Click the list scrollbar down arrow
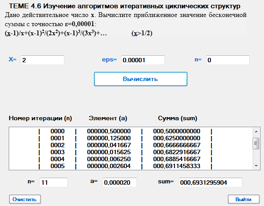 point(256,165)
